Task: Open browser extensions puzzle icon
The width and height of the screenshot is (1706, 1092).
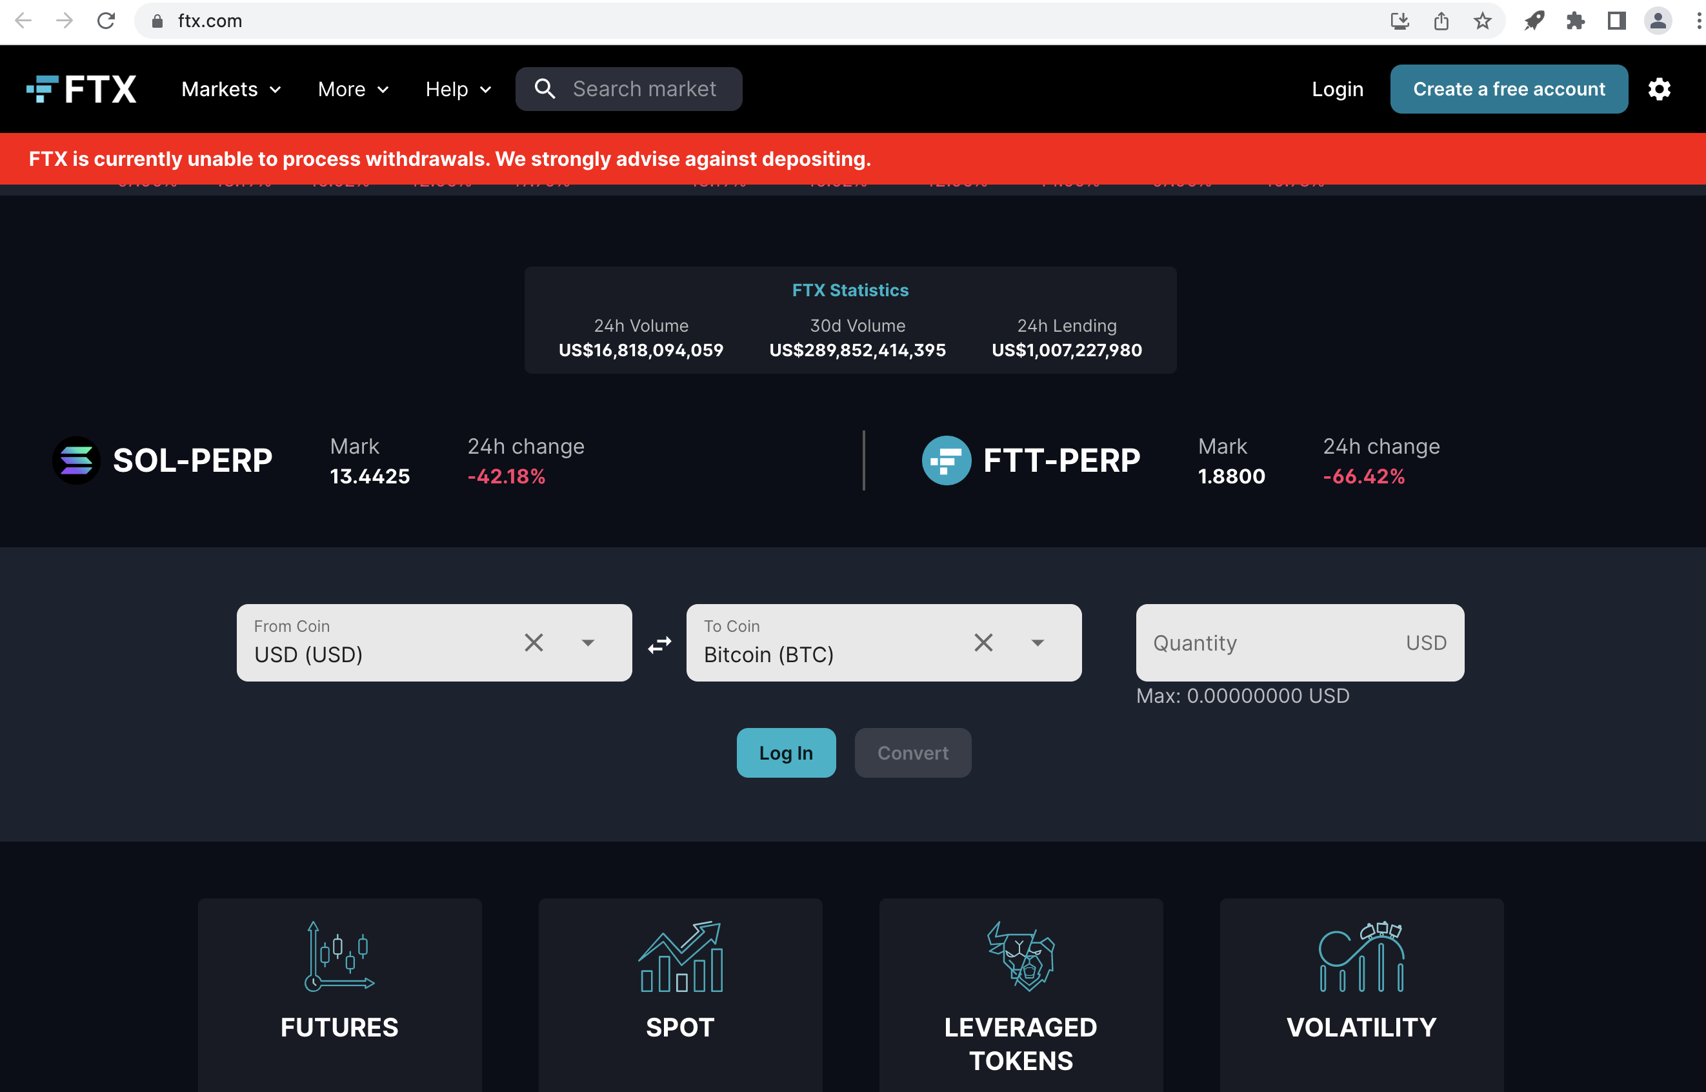Action: point(1575,21)
